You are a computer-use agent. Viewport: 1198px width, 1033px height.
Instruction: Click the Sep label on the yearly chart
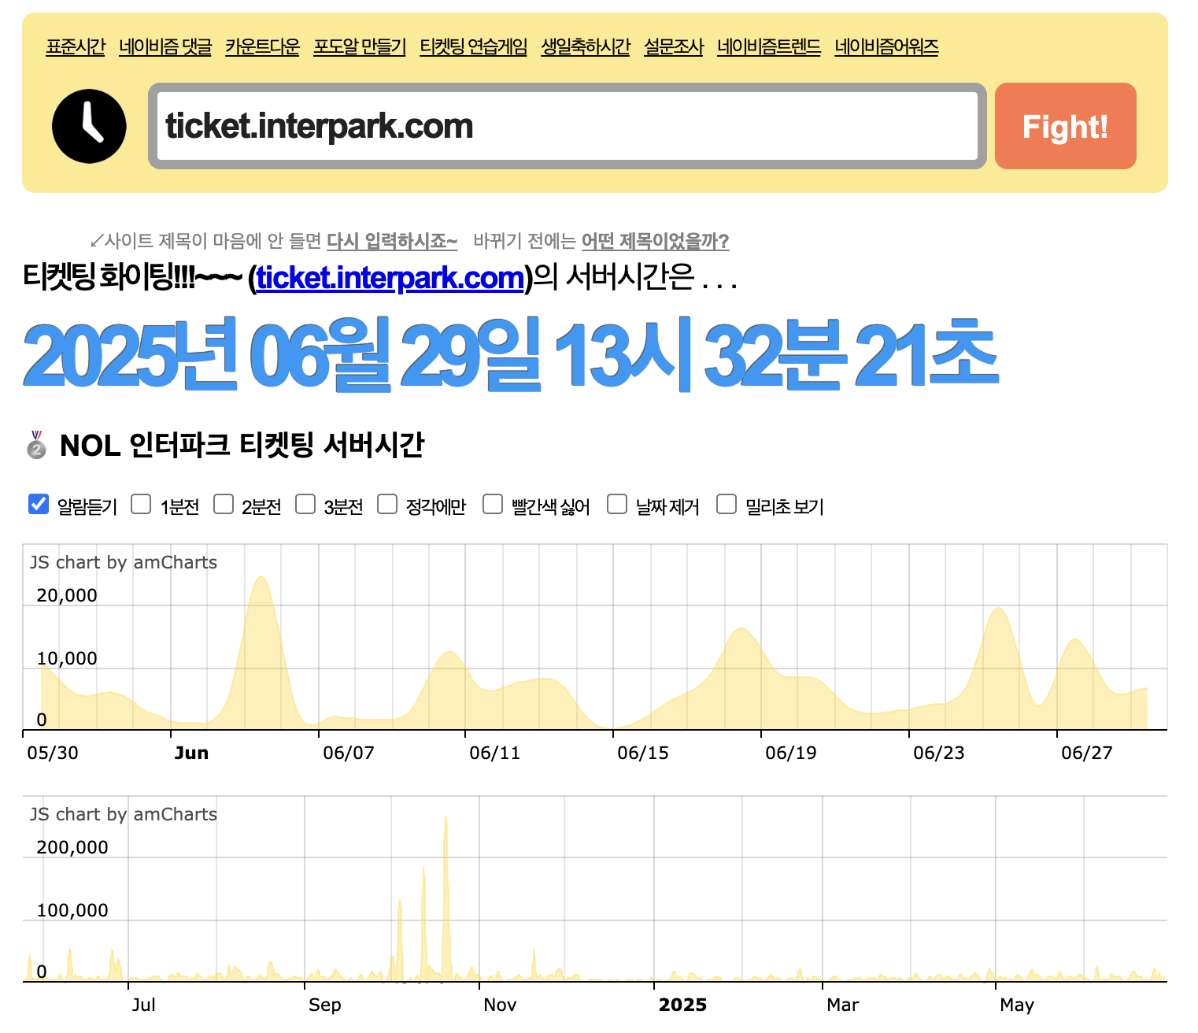click(325, 1005)
